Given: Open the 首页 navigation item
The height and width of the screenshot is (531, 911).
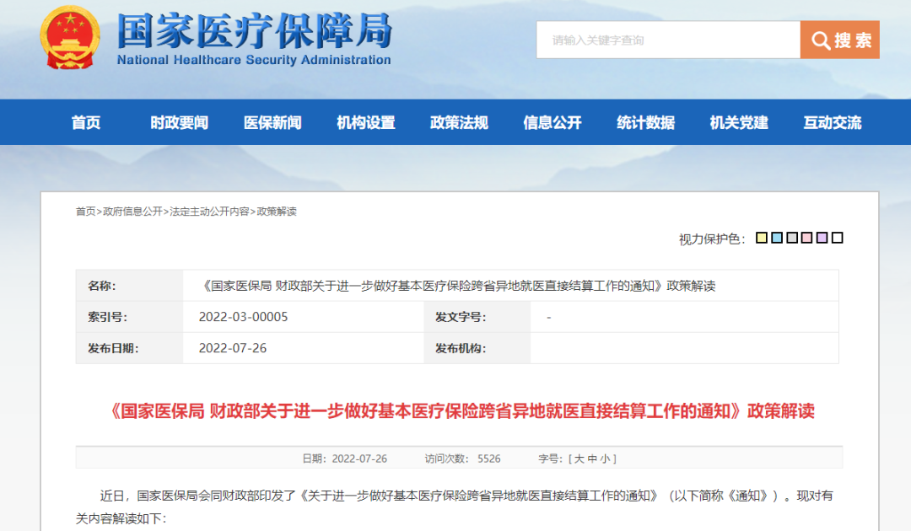Looking at the screenshot, I should (x=87, y=122).
